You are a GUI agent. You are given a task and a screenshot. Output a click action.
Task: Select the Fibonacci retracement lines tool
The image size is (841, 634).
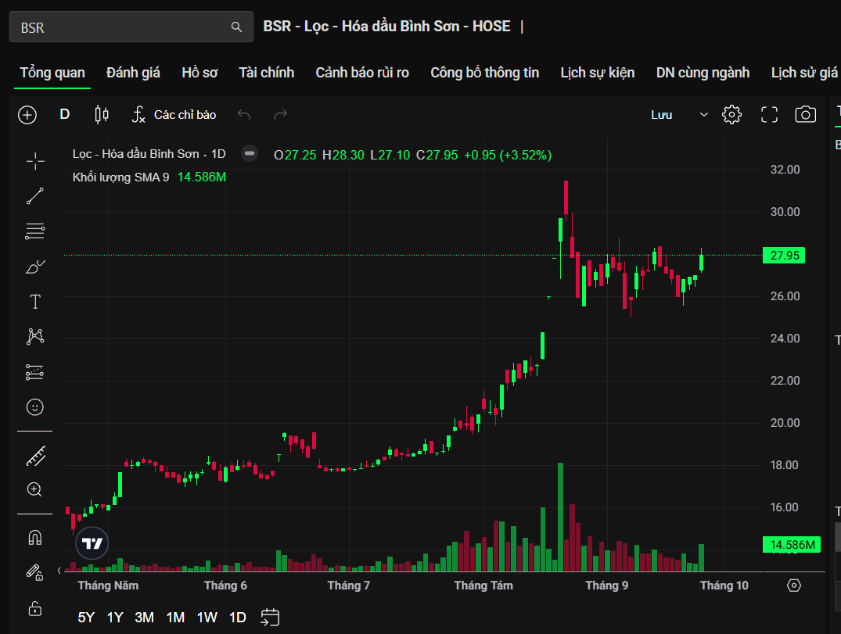(x=35, y=231)
